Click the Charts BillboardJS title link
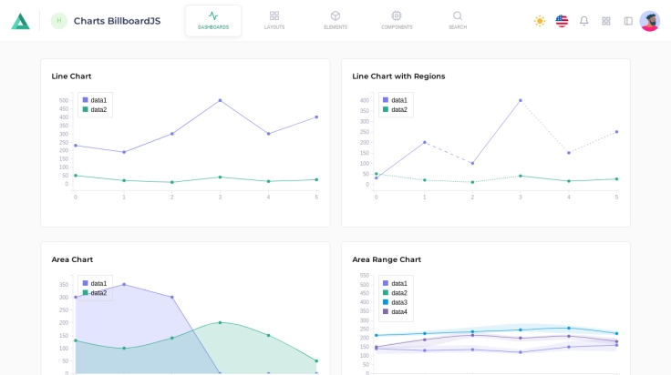The width and height of the screenshot is (671, 375). click(117, 21)
